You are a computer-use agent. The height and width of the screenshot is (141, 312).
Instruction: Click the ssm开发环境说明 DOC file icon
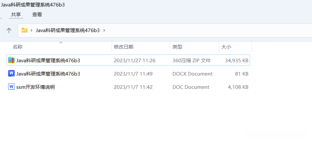[x=11, y=87]
